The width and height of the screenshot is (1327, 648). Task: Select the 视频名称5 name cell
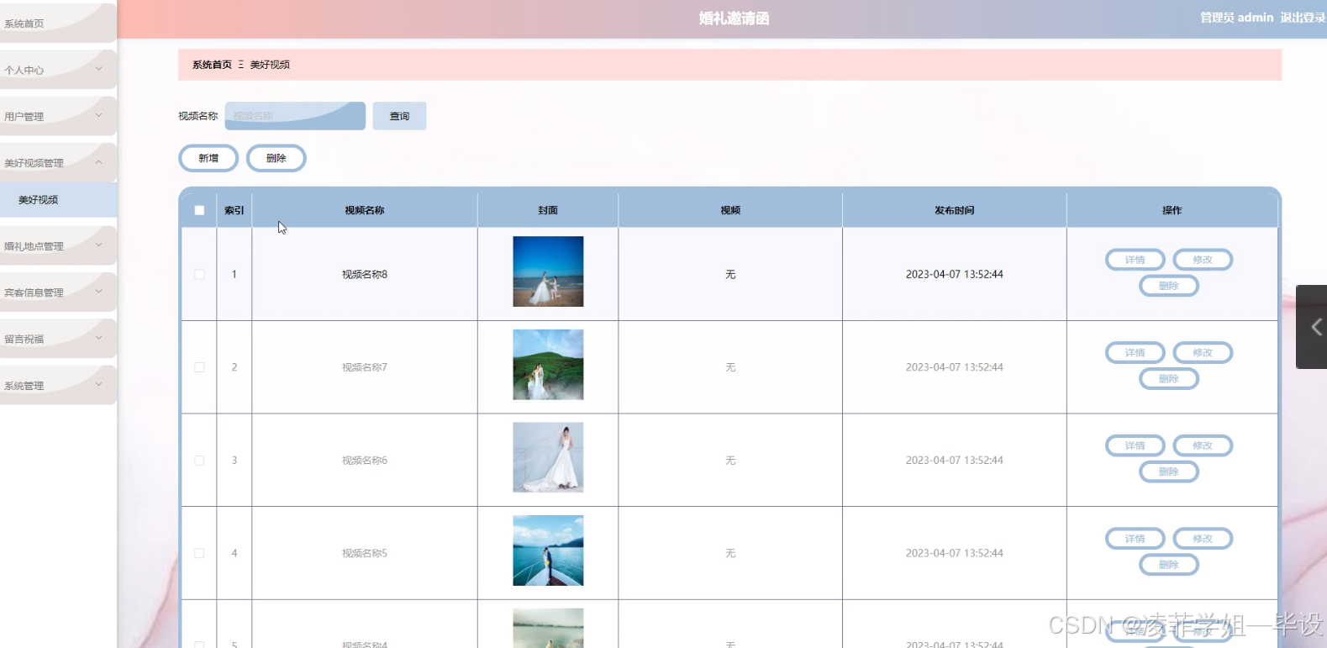point(365,553)
